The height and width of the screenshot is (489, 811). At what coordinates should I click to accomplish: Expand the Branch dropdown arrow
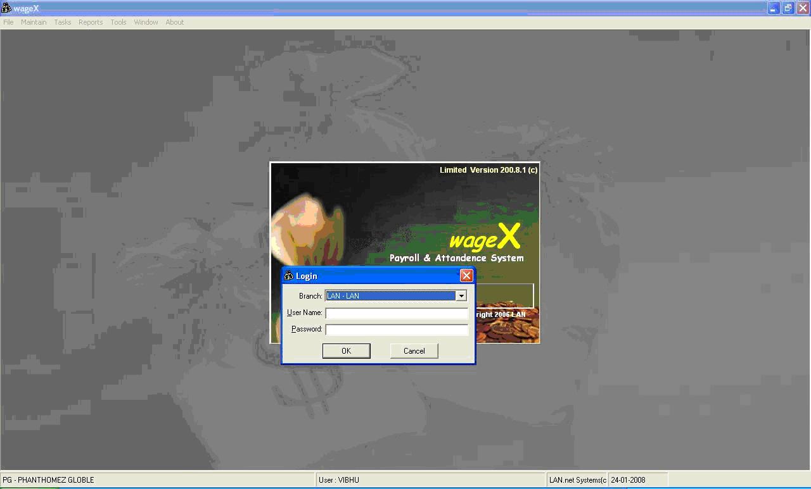[x=461, y=296]
